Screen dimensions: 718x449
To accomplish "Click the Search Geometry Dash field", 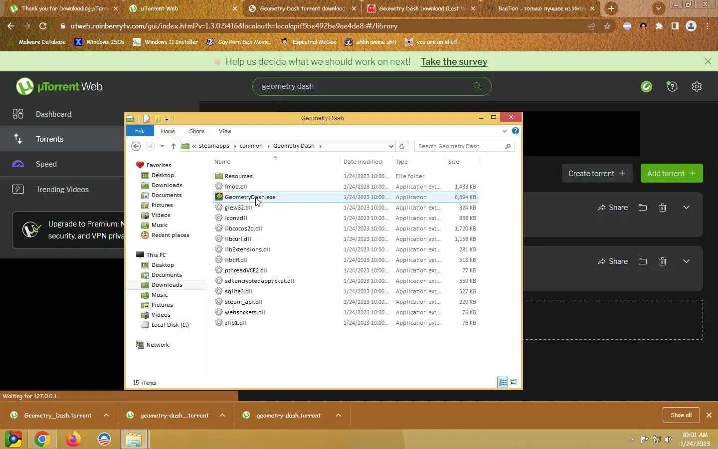I will pyautogui.click(x=464, y=146).
